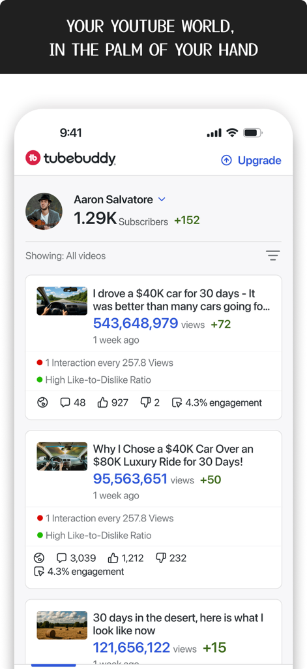Image resolution: width=307 pixels, height=669 pixels.
Task: Click the second card's red interaction rate line
Action: tap(105, 518)
